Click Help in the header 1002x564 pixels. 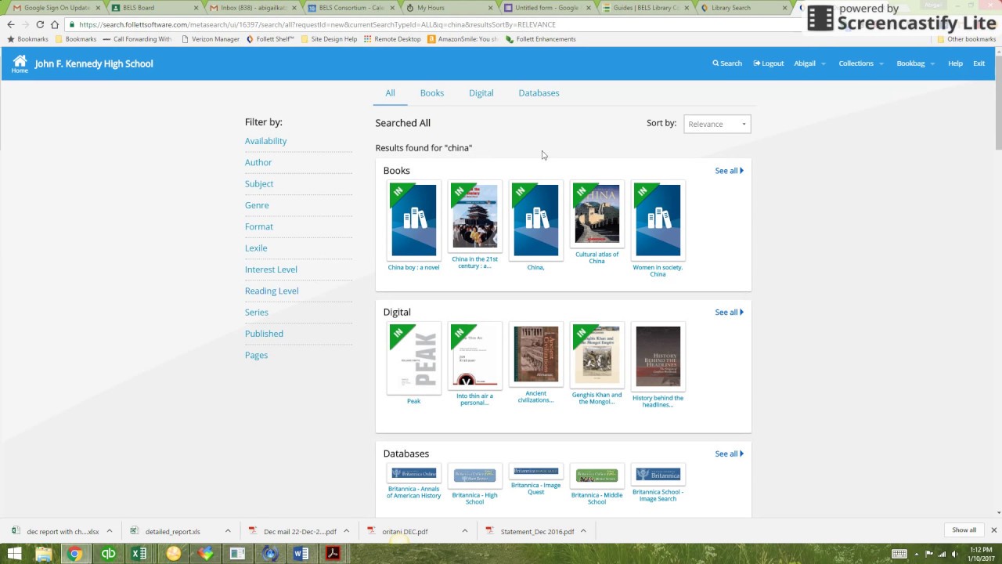pos(955,63)
